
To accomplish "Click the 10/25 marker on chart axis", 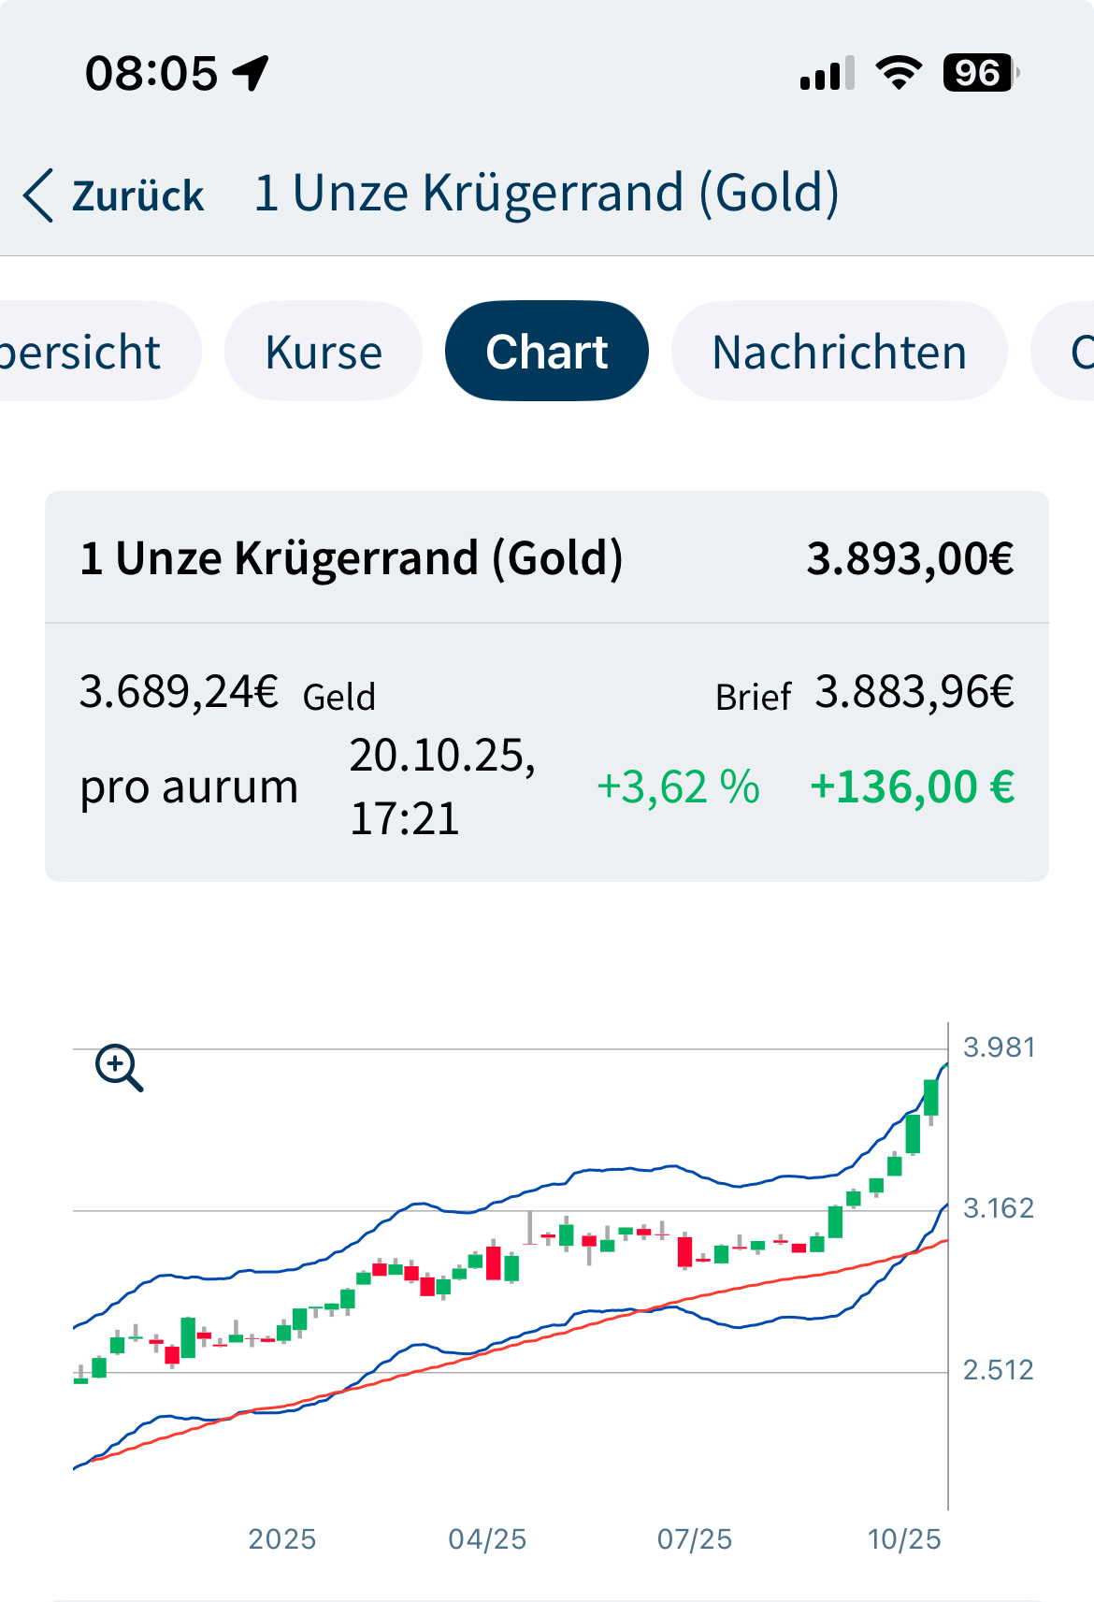I will click(x=904, y=1538).
